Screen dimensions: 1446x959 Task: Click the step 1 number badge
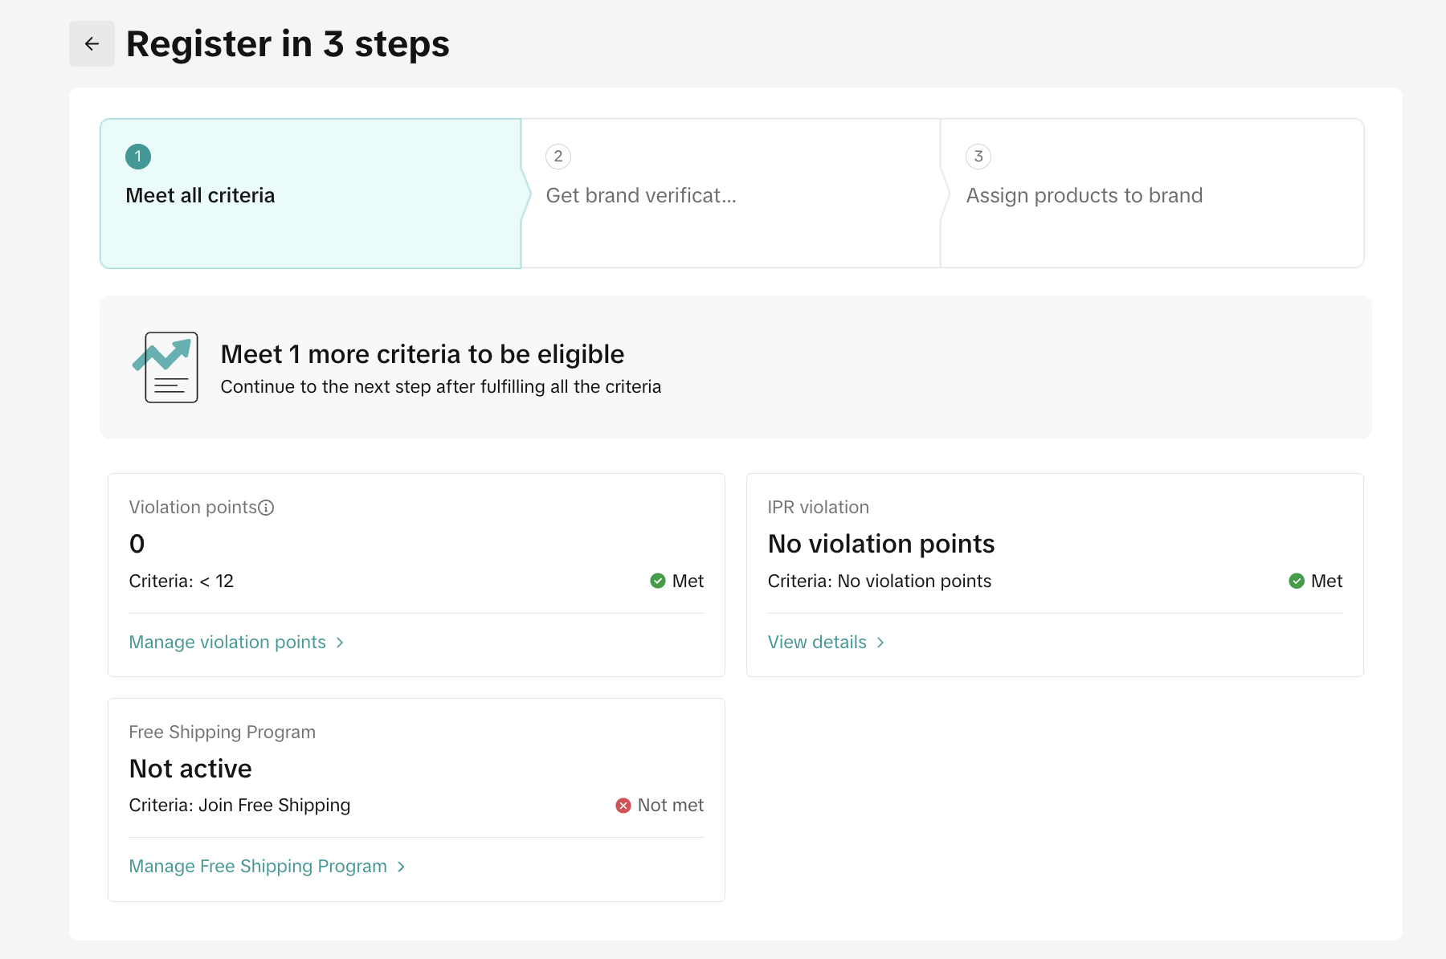[x=138, y=157]
